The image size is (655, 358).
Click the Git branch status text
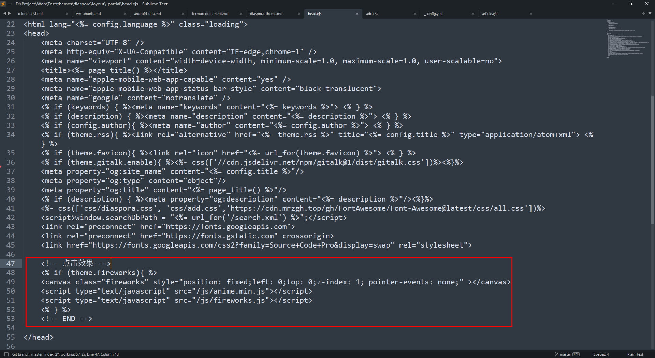[x=65, y=354]
